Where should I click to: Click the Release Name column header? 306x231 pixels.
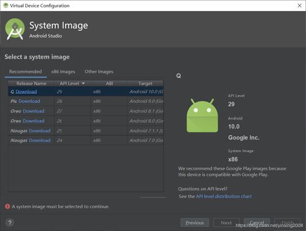coord(31,83)
